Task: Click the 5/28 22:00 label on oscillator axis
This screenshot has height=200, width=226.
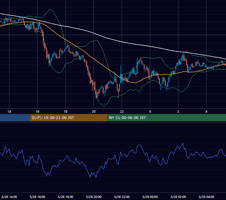Action: pyautogui.click(x=122, y=197)
